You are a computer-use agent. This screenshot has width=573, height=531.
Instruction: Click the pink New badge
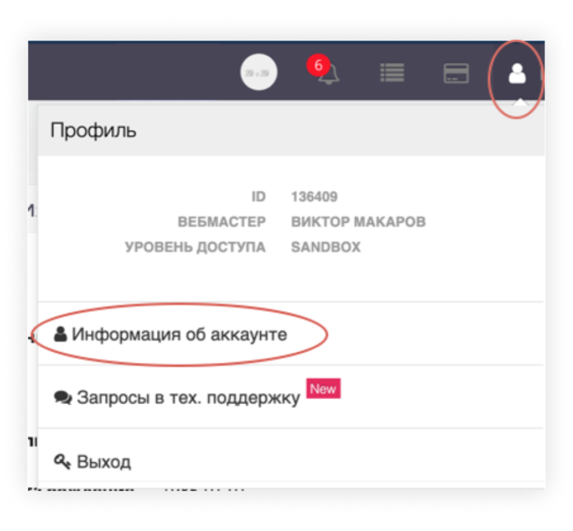[x=323, y=388]
